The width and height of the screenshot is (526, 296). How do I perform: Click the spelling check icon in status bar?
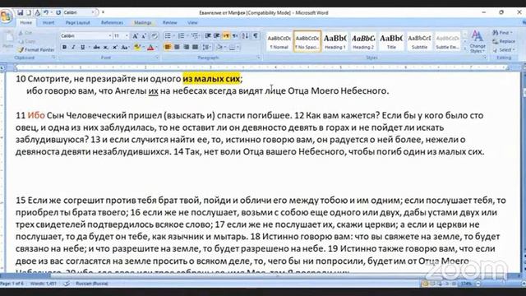coord(67,284)
